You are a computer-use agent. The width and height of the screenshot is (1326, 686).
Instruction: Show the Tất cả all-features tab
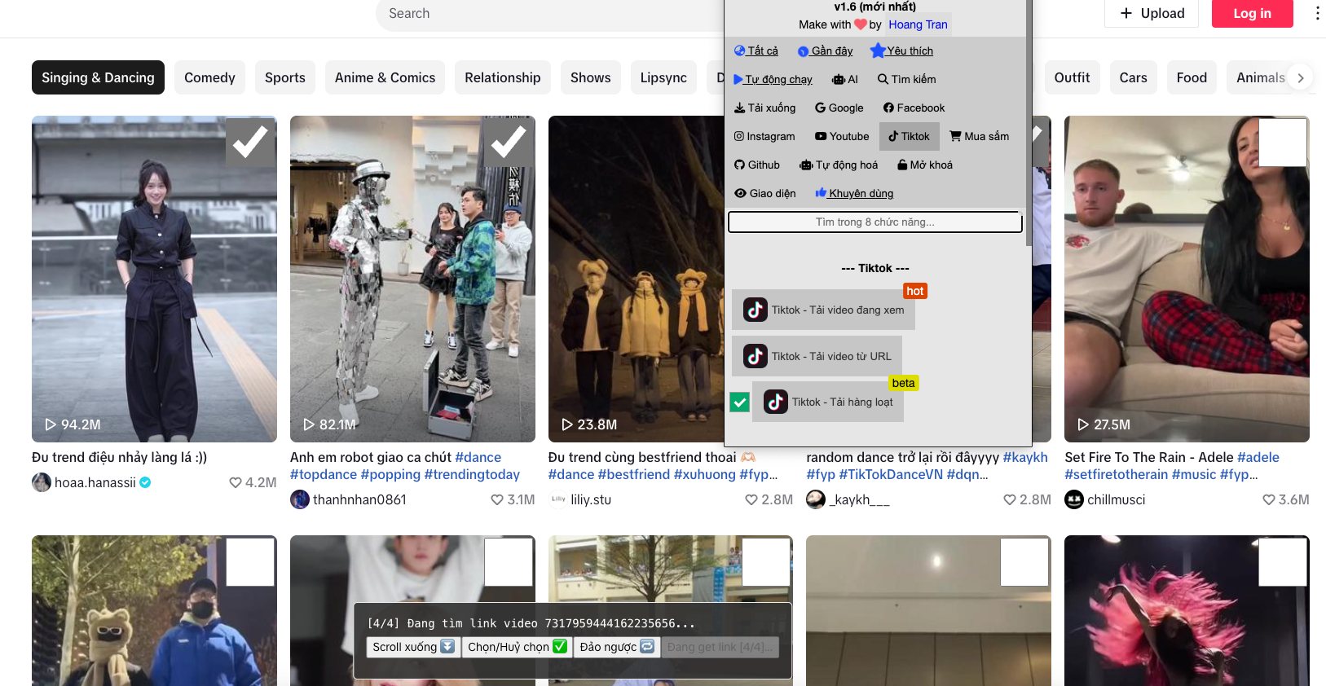click(756, 51)
